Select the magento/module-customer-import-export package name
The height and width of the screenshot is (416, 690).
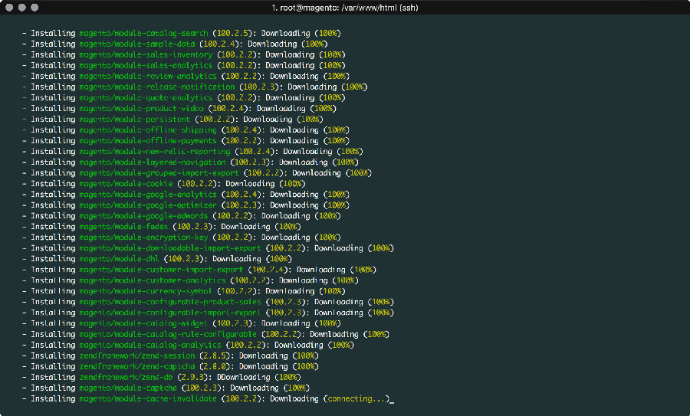pyautogui.click(x=162, y=270)
